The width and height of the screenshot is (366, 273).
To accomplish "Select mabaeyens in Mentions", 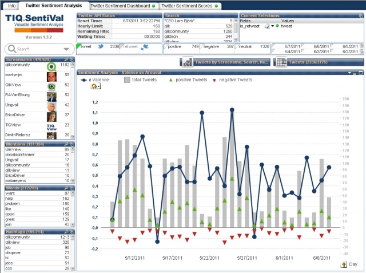I will (x=37, y=180).
